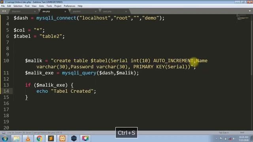Click the previous tab arrow

tap(3, 11)
